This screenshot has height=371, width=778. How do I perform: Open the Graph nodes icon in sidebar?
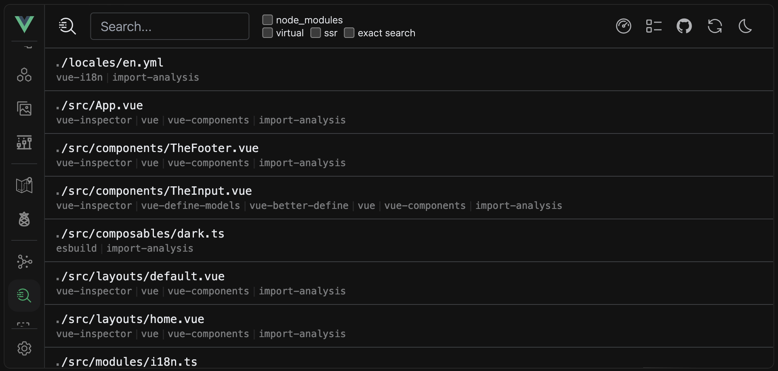(24, 262)
